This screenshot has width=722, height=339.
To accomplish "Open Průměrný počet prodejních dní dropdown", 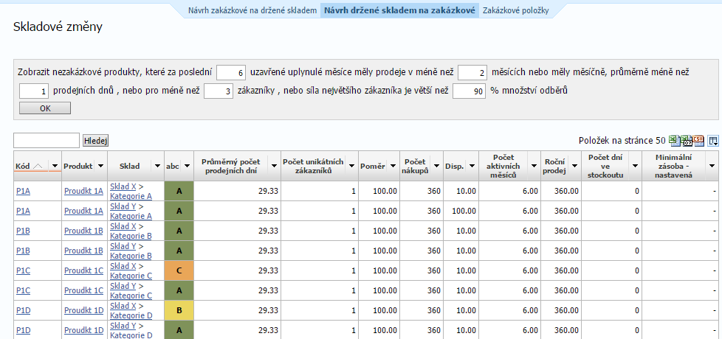I will pyautogui.click(x=273, y=166).
